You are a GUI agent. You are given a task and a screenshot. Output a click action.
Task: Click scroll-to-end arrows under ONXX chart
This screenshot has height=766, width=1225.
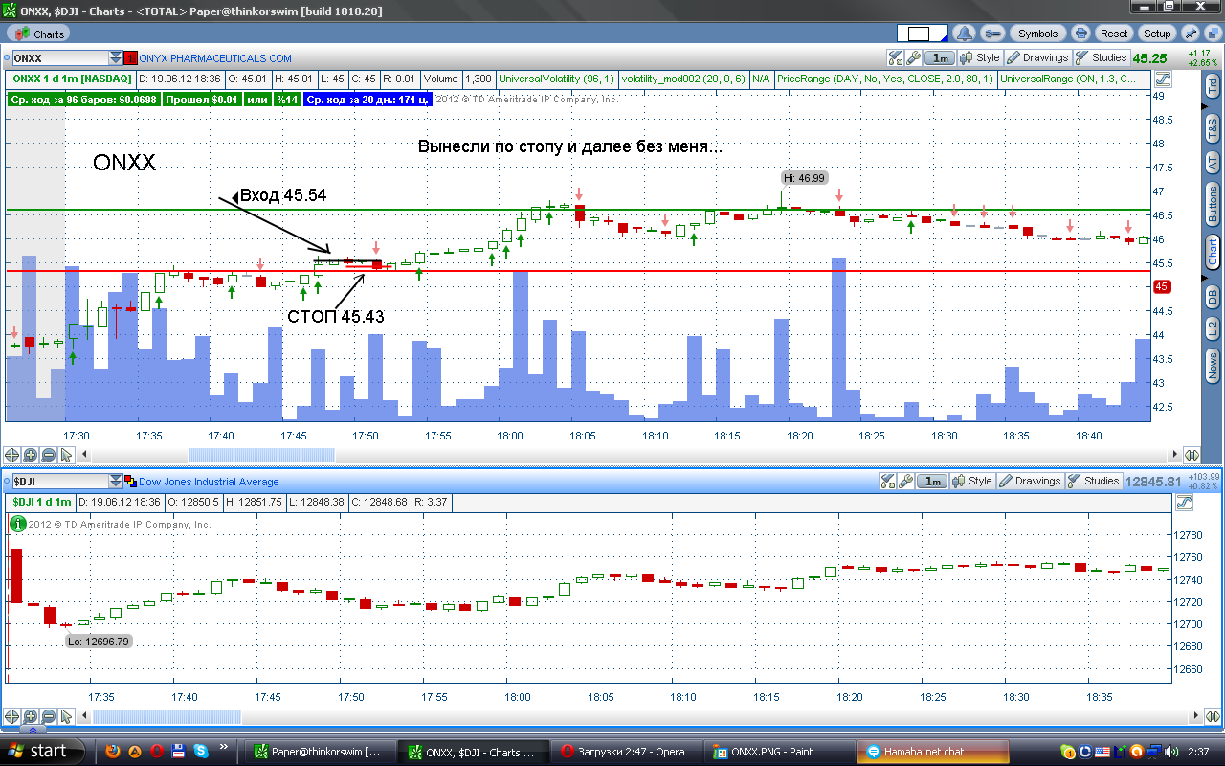1191,455
